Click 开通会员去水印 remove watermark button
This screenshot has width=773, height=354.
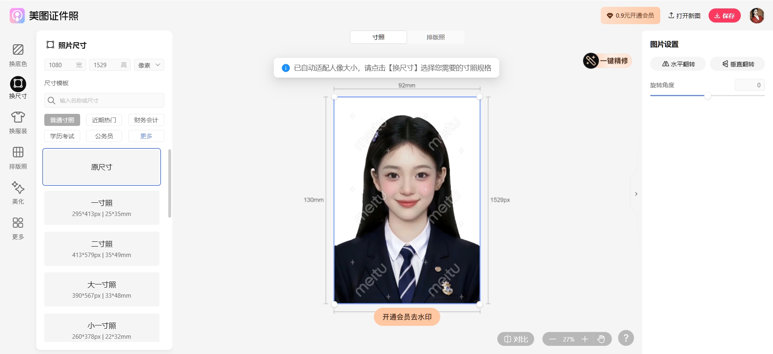(407, 317)
